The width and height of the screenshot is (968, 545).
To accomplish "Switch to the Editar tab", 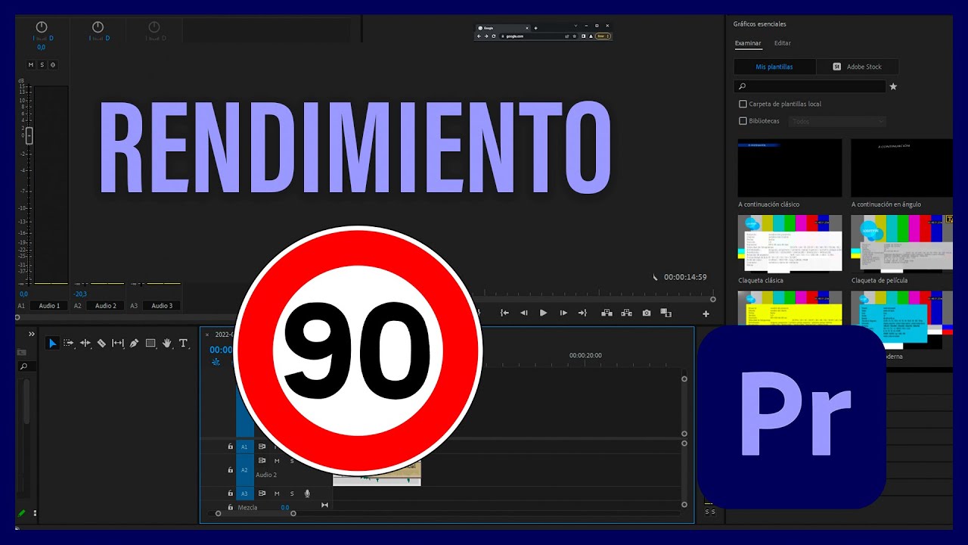I will pos(783,43).
